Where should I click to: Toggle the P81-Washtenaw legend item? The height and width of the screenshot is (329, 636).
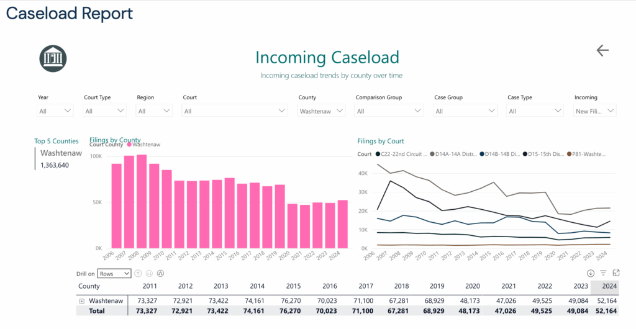click(583, 154)
